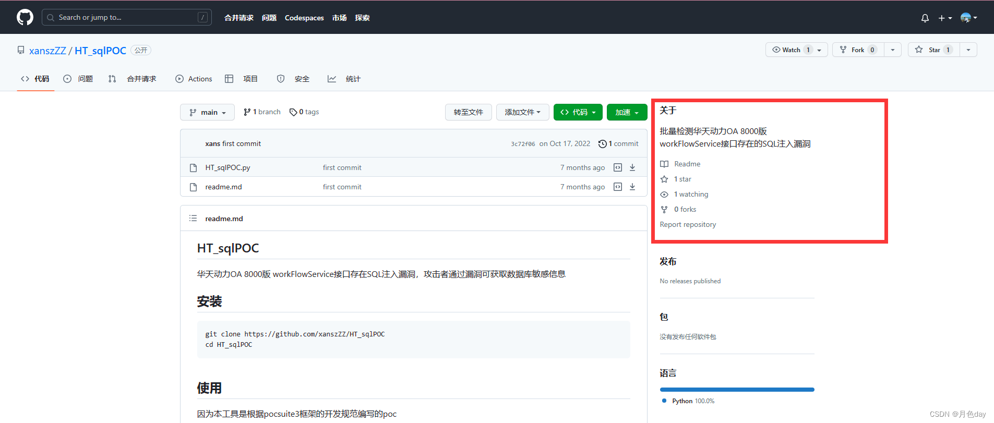Open first commit link in readme.md row
The width and height of the screenshot is (994, 423).
[342, 187]
